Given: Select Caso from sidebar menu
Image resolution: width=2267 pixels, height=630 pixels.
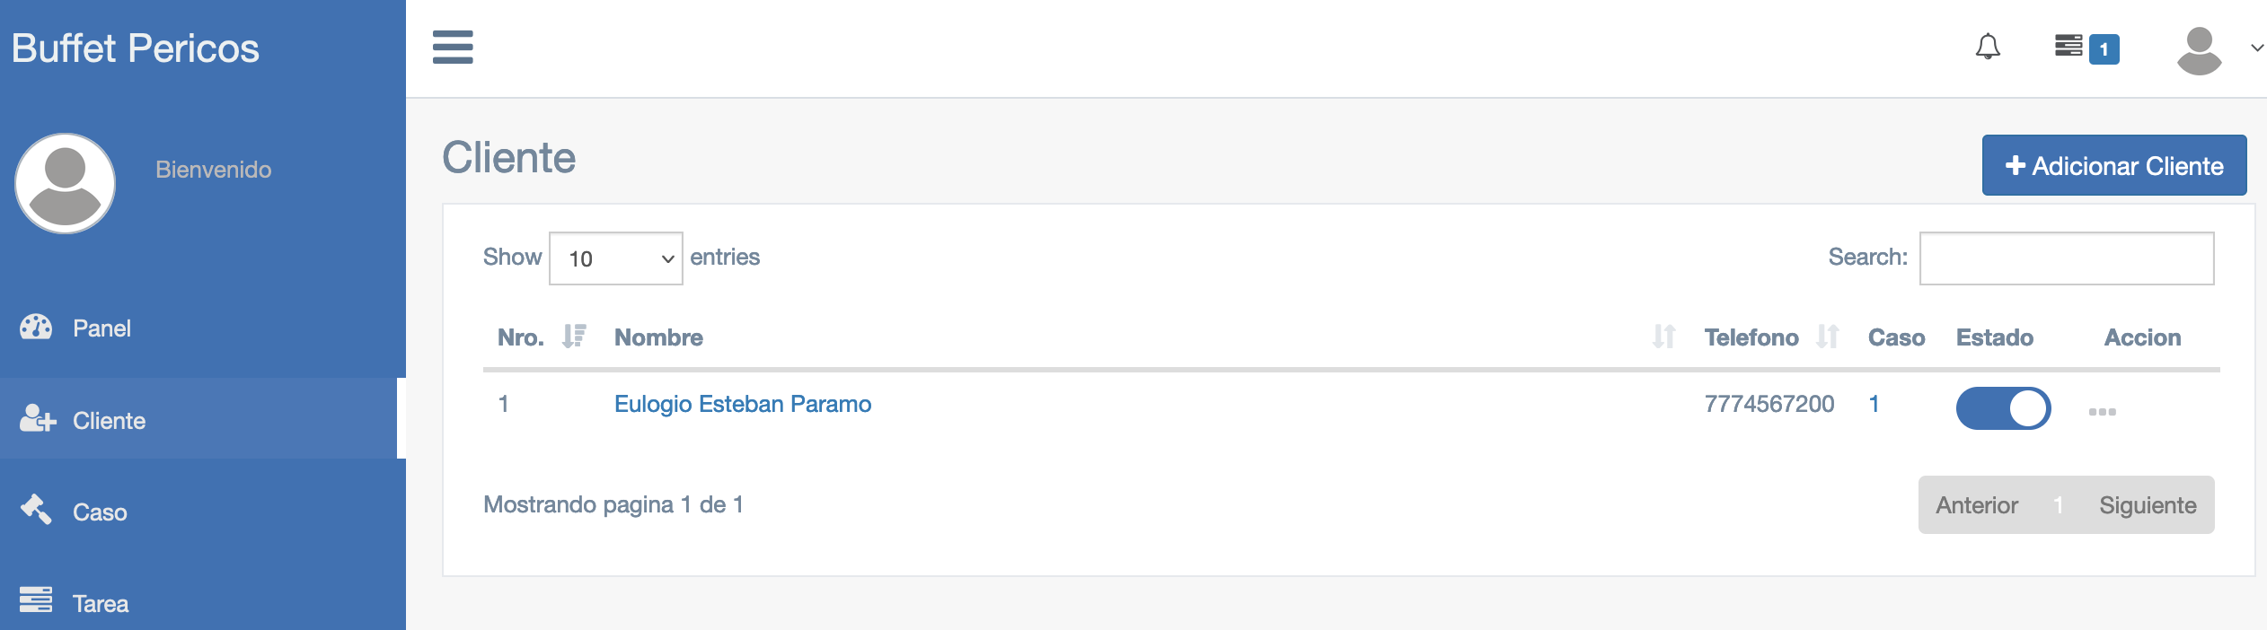Looking at the screenshot, I should pyautogui.click(x=100, y=512).
